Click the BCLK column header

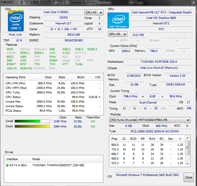coord(76,77)
